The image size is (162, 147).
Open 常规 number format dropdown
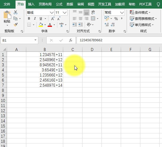click(122, 13)
